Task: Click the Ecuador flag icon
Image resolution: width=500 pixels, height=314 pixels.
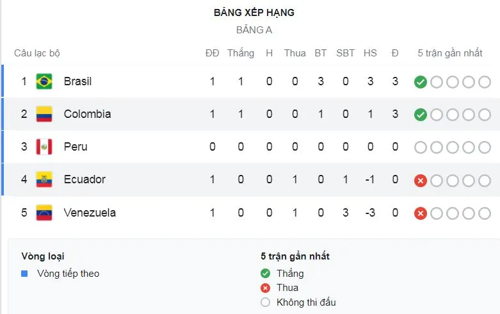Action: click(x=44, y=179)
